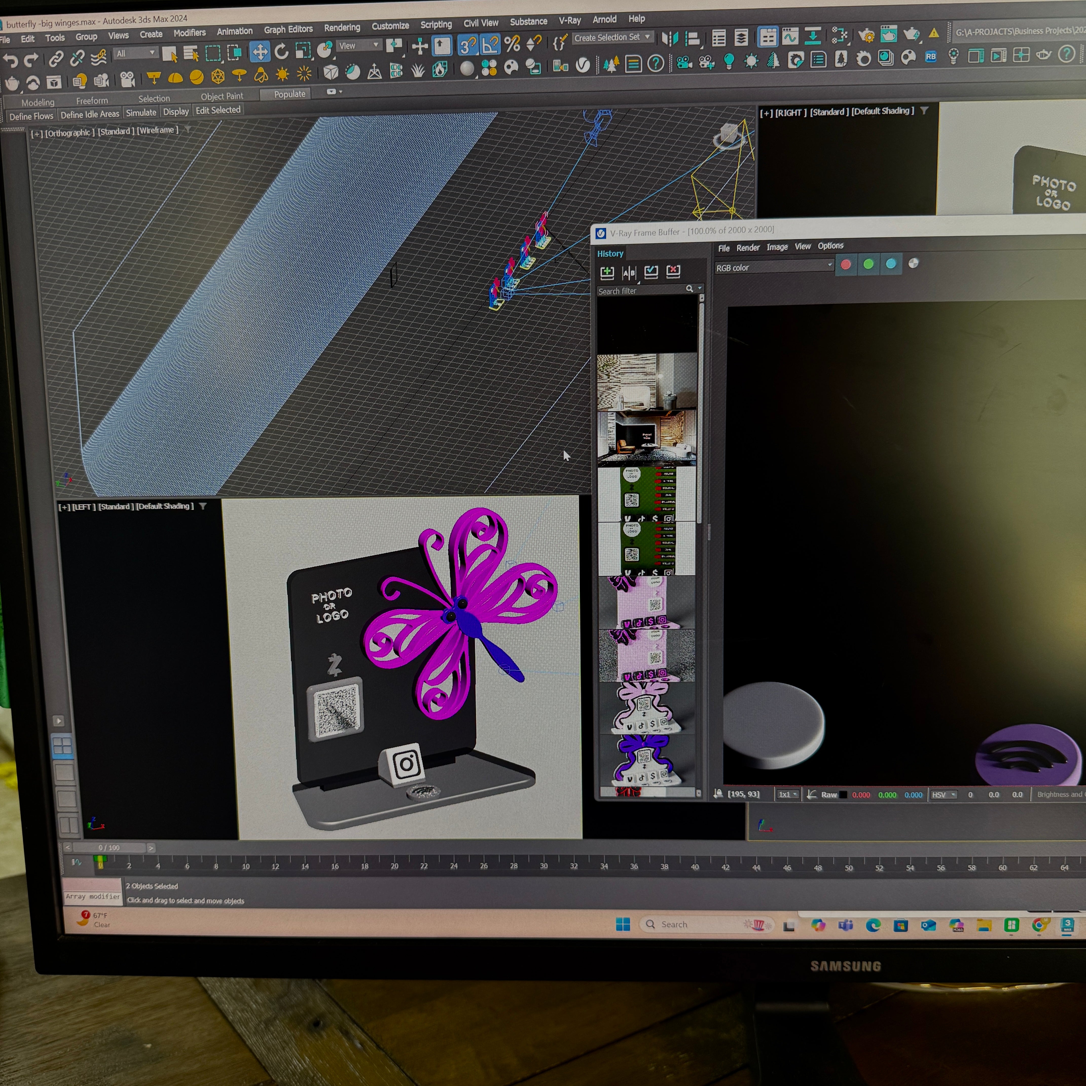Toggle Spinner Snap icon
This screenshot has height=1086, width=1086.
[x=534, y=43]
